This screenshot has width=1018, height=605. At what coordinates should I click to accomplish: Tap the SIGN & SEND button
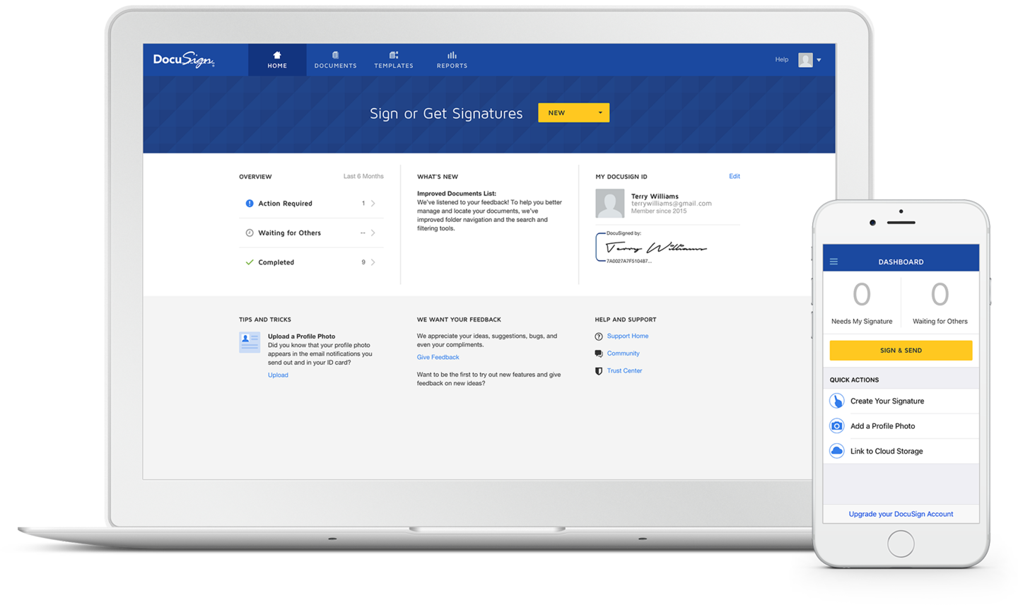pyautogui.click(x=901, y=350)
